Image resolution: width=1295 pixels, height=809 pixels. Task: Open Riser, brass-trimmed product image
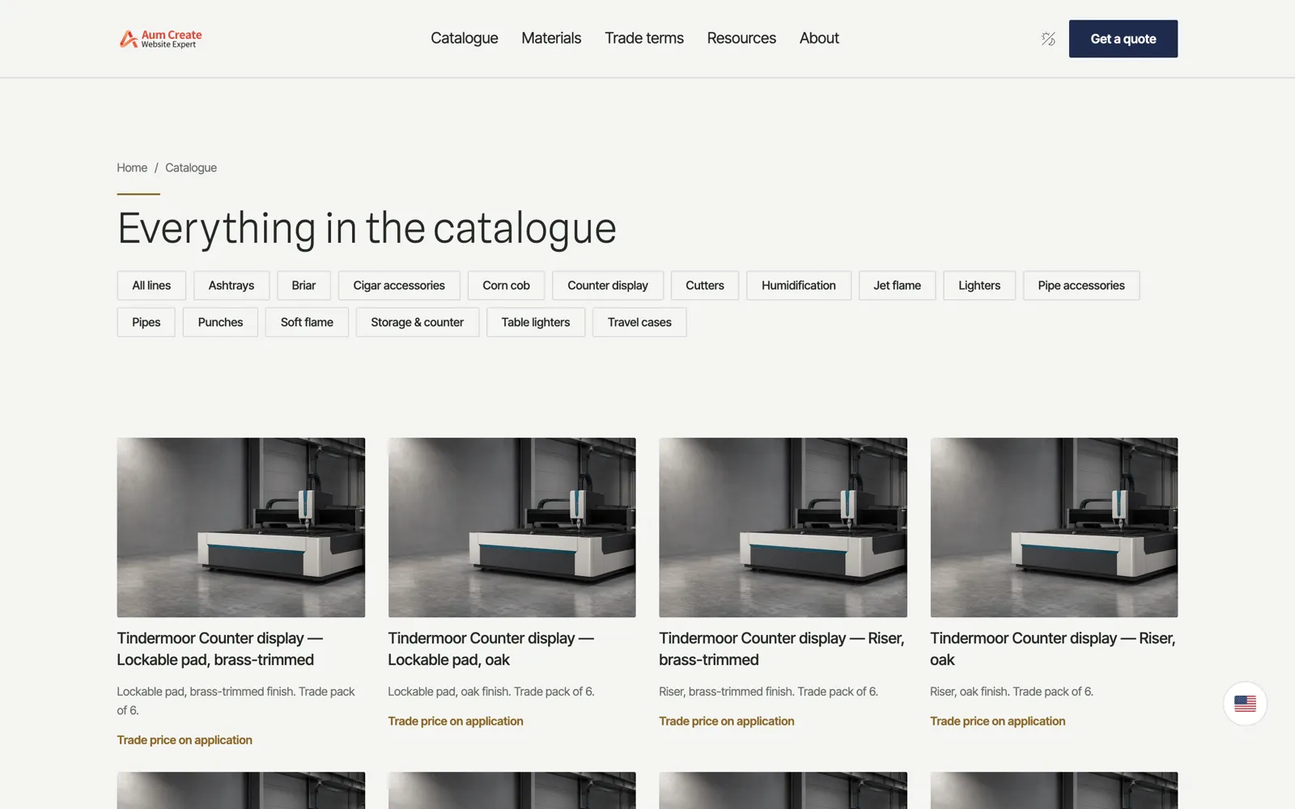point(783,527)
